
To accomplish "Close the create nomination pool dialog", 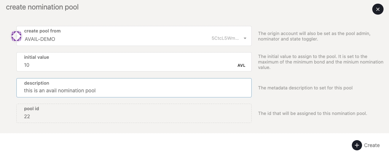I will pyautogui.click(x=378, y=9).
